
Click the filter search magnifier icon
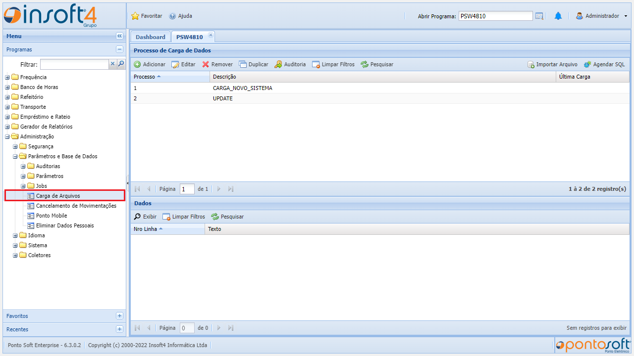121,64
